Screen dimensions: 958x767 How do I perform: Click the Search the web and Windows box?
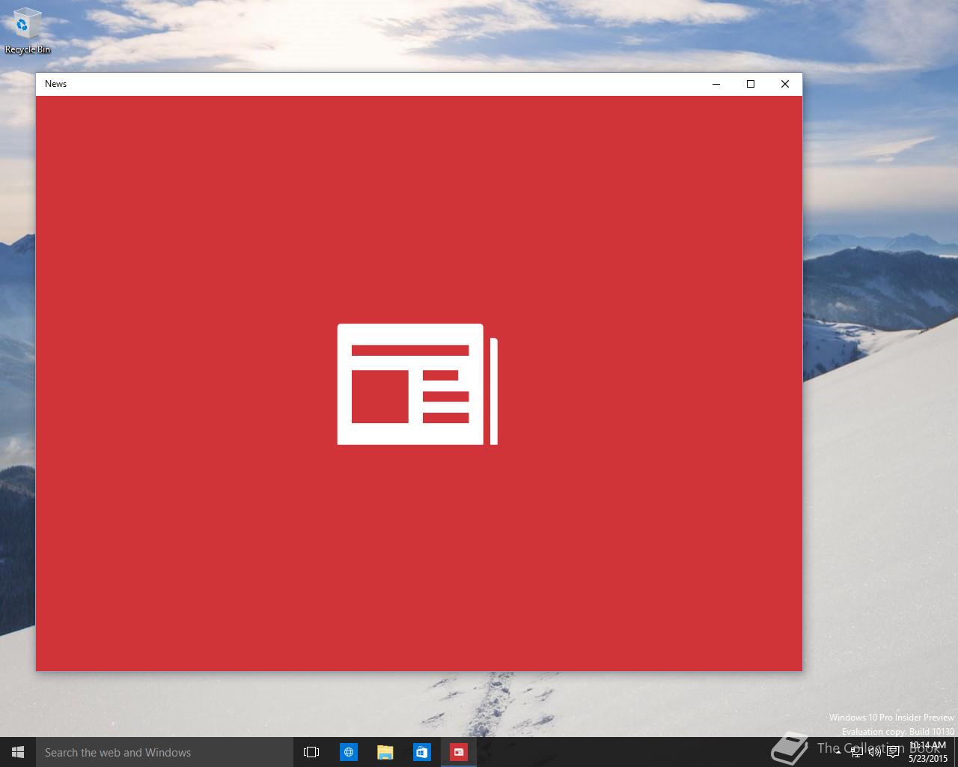click(x=164, y=752)
